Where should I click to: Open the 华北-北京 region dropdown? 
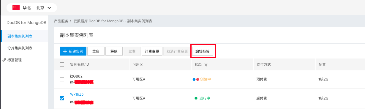(x=32, y=8)
